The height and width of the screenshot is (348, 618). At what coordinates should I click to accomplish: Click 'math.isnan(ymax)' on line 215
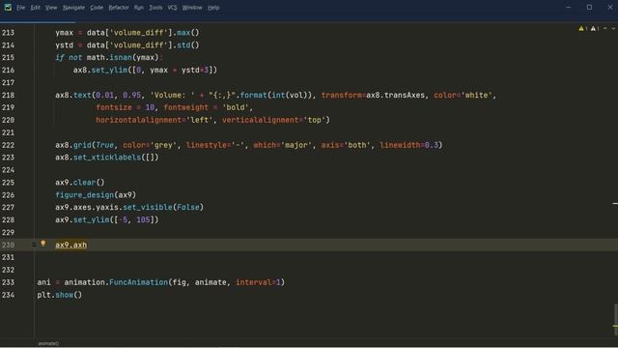[x=123, y=58]
